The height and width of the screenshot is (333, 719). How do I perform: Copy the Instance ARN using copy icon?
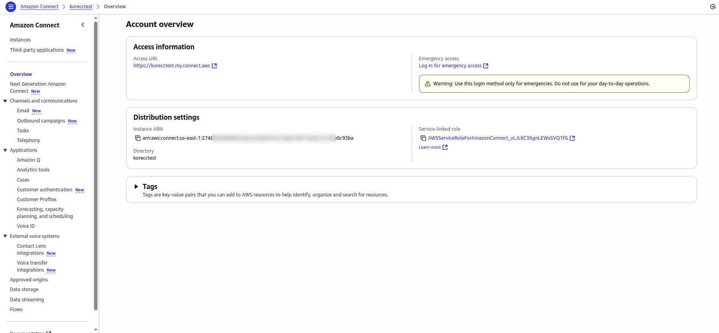tap(138, 138)
